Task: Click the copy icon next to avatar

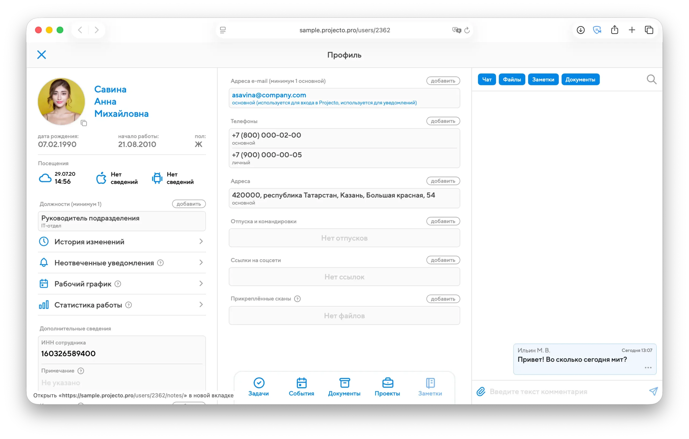Action: click(83, 123)
